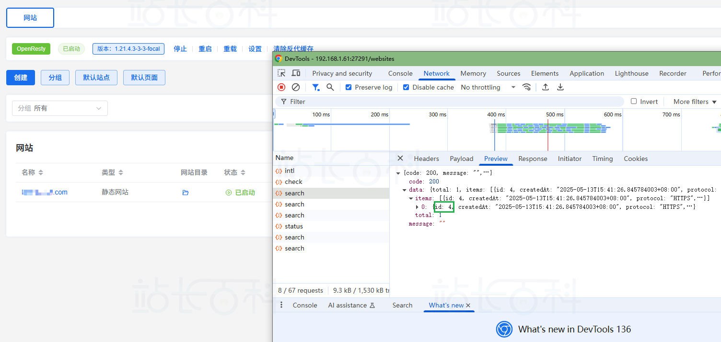Toggle the device toolbar icon
This screenshot has width=721, height=342.
coord(296,73)
